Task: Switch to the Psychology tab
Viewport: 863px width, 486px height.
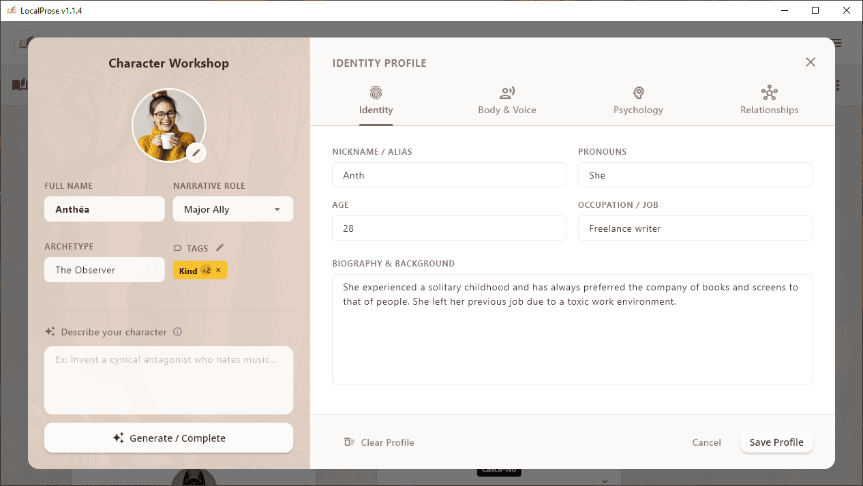Action: point(638,101)
